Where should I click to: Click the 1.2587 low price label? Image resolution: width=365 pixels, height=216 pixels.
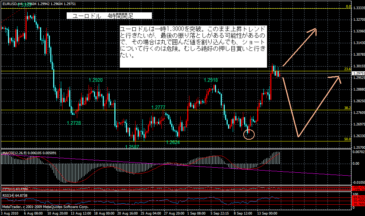(x=132, y=147)
